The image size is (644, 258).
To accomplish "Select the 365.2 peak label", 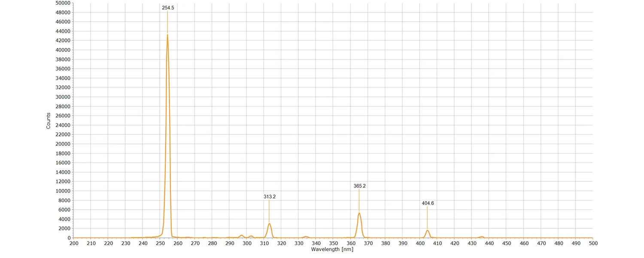I will (x=360, y=186).
